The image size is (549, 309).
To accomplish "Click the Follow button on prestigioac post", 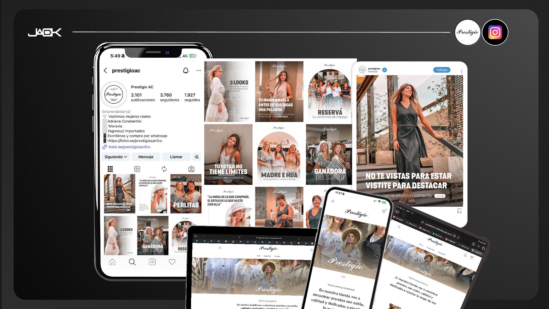I will point(442,70).
